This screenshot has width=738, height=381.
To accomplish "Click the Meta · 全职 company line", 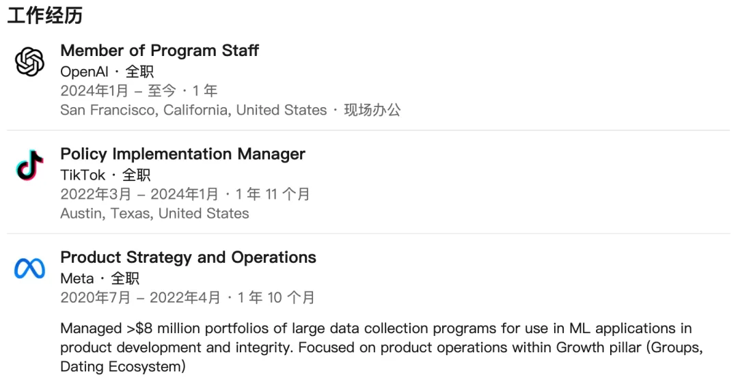I will [x=100, y=279].
